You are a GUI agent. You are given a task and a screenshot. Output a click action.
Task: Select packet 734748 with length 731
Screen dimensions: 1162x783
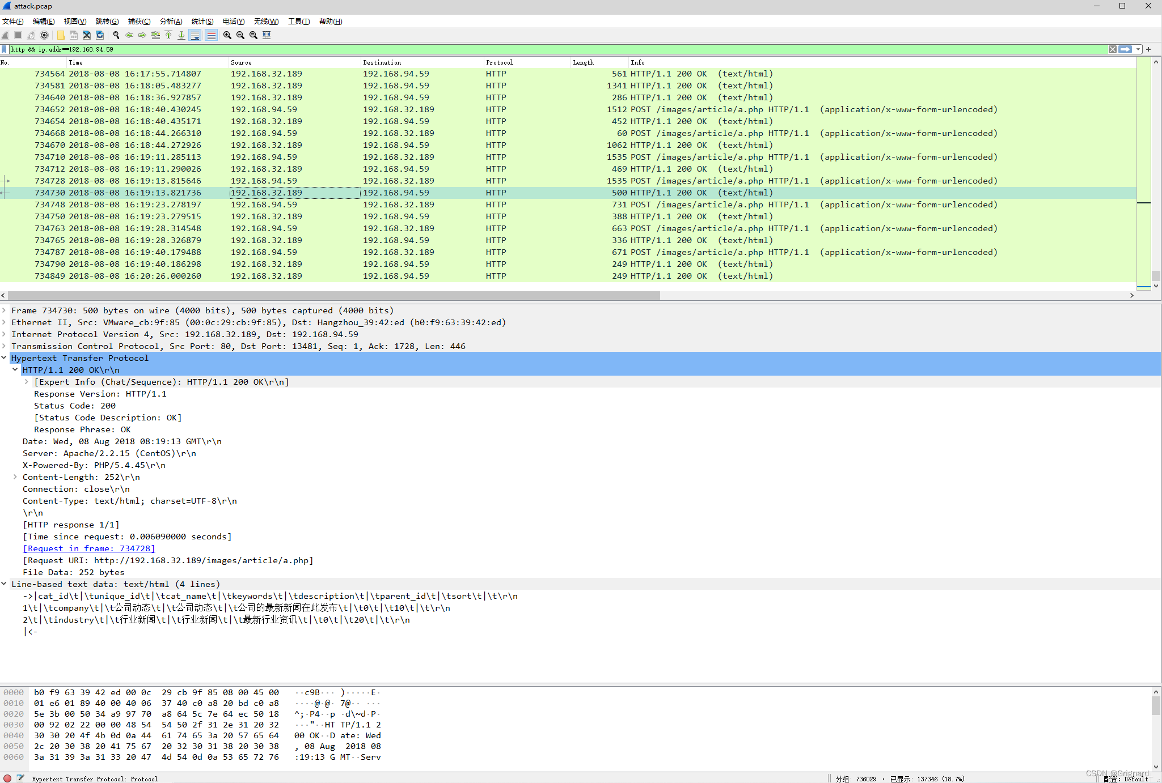pyautogui.click(x=568, y=205)
